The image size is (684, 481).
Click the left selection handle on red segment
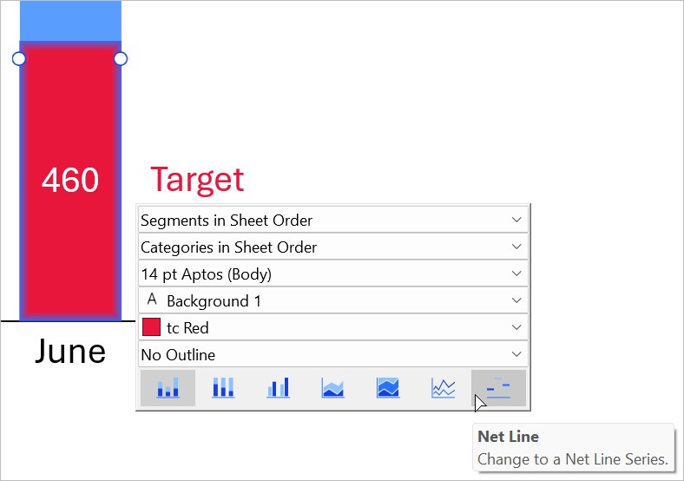pyautogui.click(x=19, y=59)
